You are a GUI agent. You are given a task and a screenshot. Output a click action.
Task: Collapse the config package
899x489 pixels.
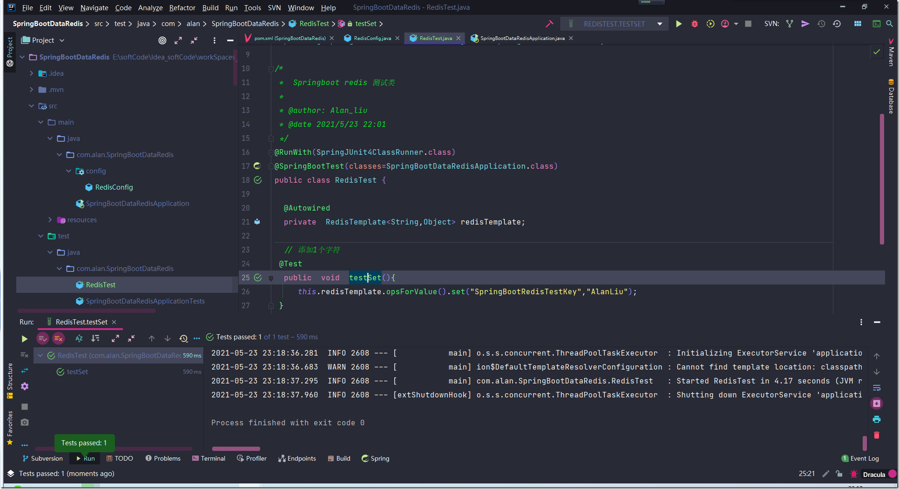(68, 171)
